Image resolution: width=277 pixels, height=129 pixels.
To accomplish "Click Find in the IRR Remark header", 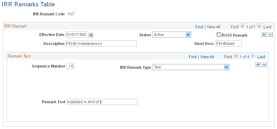I will pos(199,27).
